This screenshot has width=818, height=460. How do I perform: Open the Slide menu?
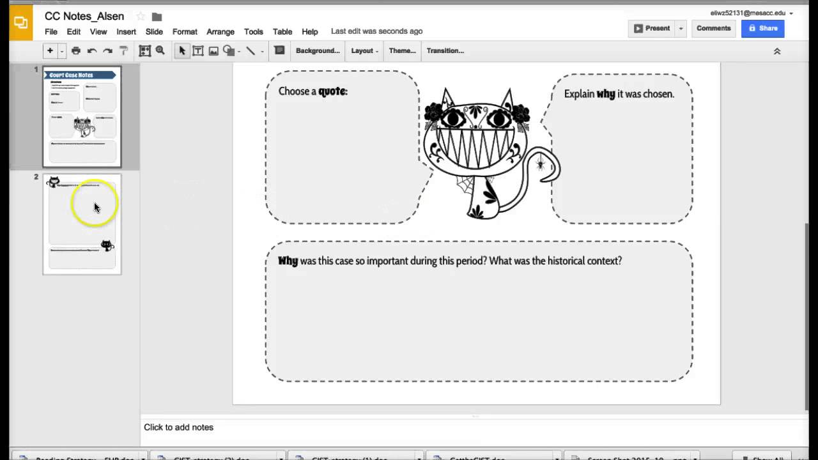[154, 31]
